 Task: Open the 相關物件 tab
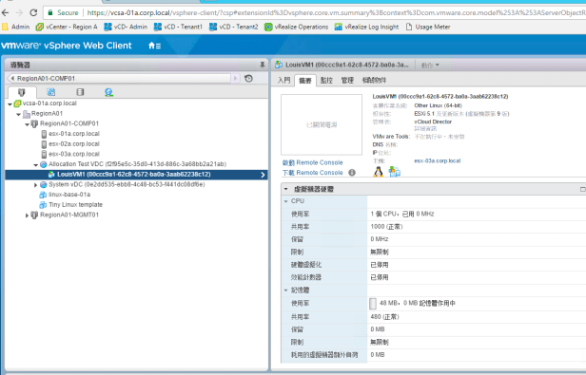(374, 81)
